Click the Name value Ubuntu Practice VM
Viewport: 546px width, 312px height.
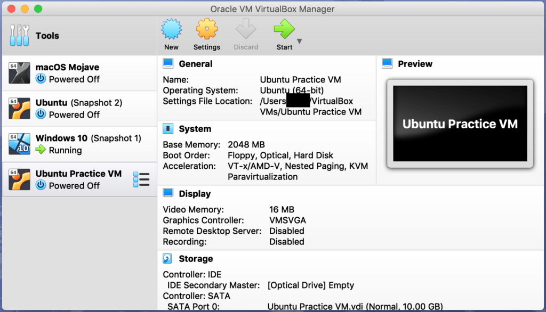click(301, 80)
